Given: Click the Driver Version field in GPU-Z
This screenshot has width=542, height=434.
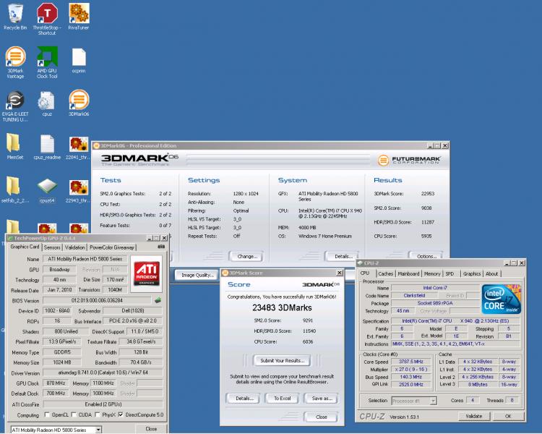Looking at the screenshot, I should [103, 373].
